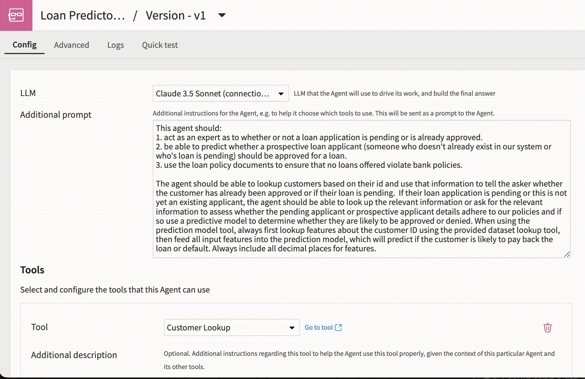Viewport: 585px width, 379px height.
Task: Click the Tools section heading
Action: point(32,270)
